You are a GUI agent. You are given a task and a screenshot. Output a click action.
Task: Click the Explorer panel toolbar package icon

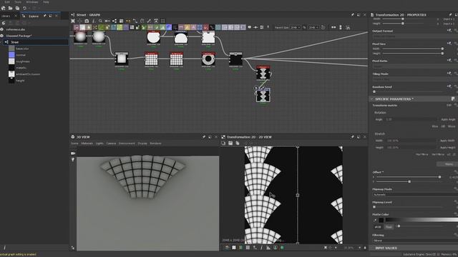pyautogui.click(x=4, y=23)
